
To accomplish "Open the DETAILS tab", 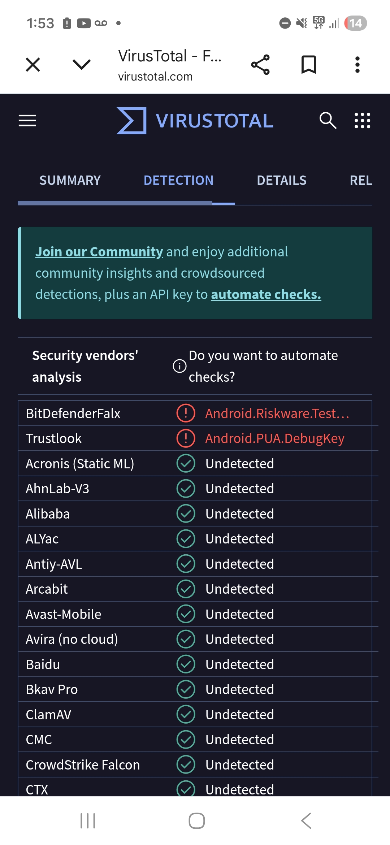I will (x=281, y=181).
